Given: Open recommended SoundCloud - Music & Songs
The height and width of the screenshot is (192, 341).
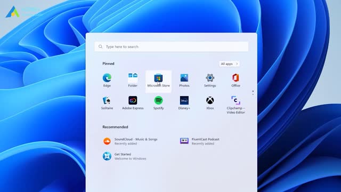Looking at the screenshot, I should [131, 141].
